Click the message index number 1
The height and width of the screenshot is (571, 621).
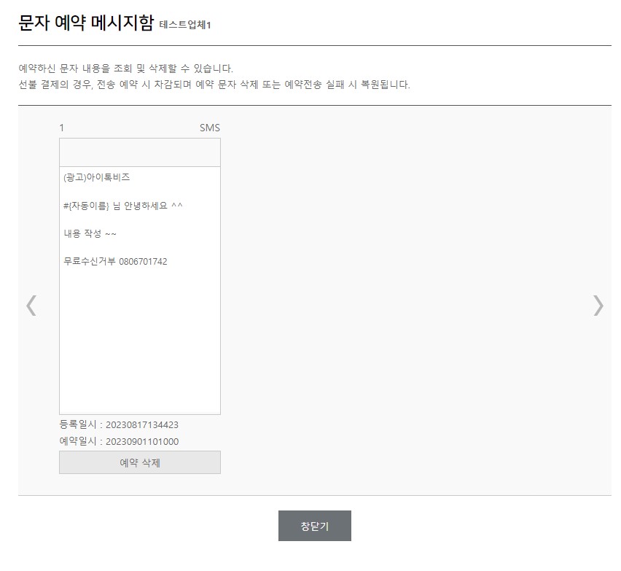61,128
